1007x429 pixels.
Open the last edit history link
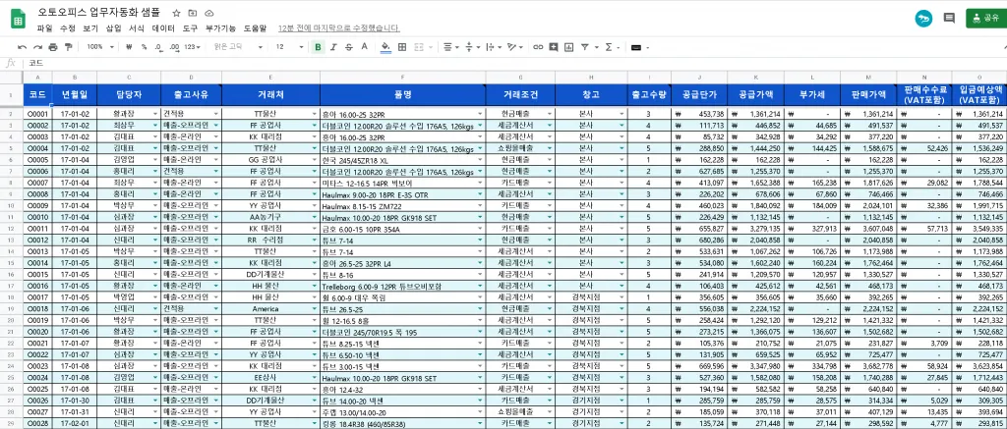[x=338, y=28]
